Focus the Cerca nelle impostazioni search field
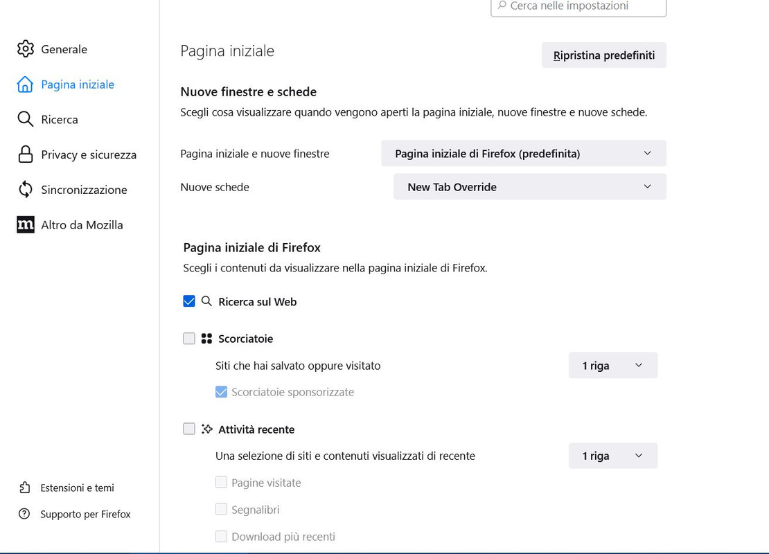Image resolution: width=769 pixels, height=554 pixels. [x=578, y=6]
